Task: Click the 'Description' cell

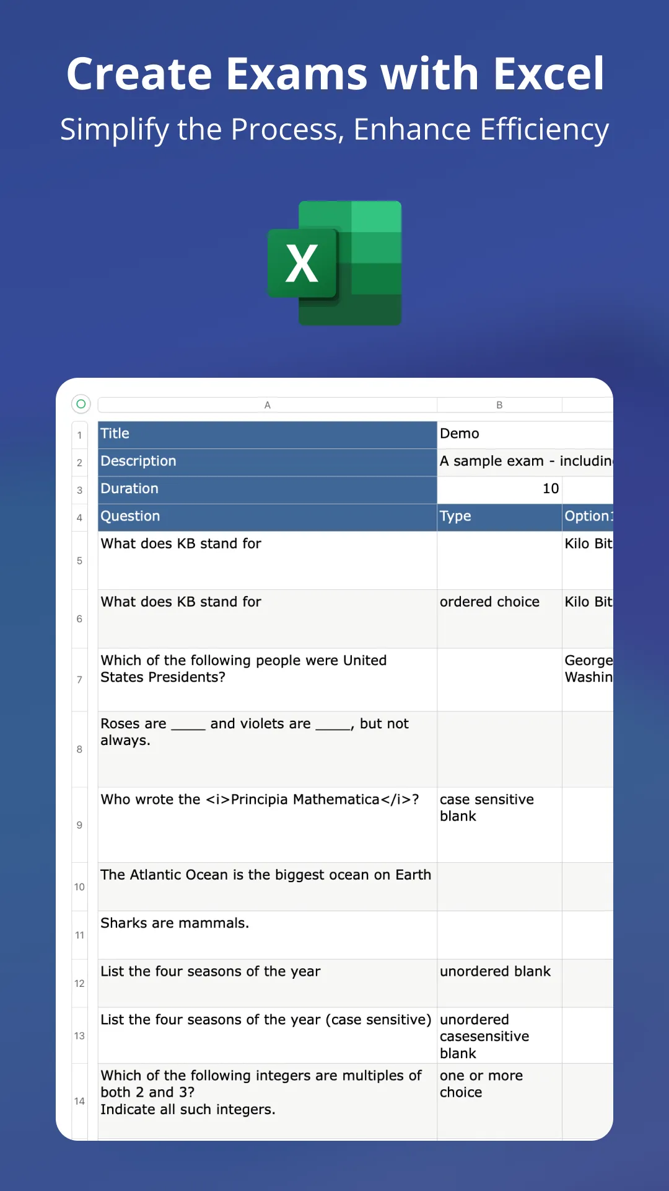Action: coord(268,462)
